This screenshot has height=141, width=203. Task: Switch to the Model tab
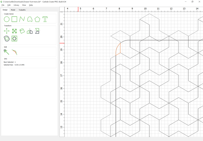13,10
